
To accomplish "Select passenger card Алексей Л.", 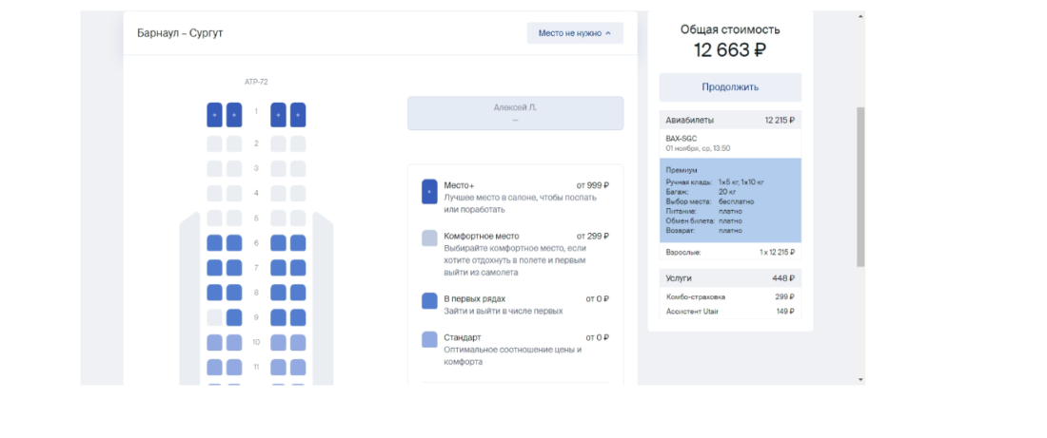I will [515, 113].
